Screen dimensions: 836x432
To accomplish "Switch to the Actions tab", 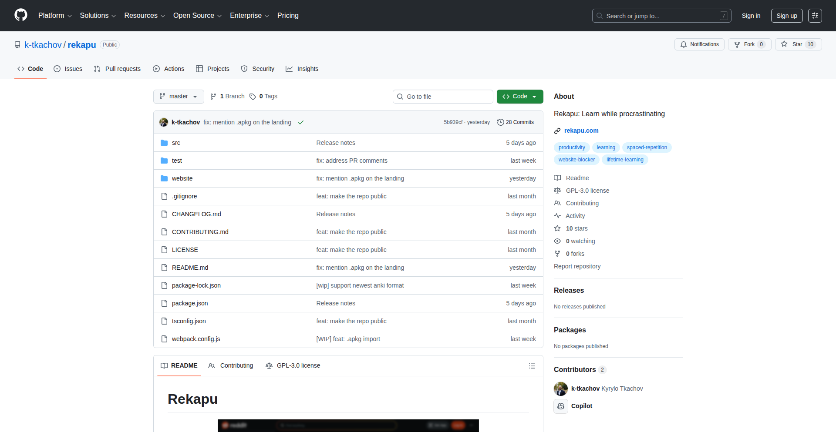I will pos(169,69).
